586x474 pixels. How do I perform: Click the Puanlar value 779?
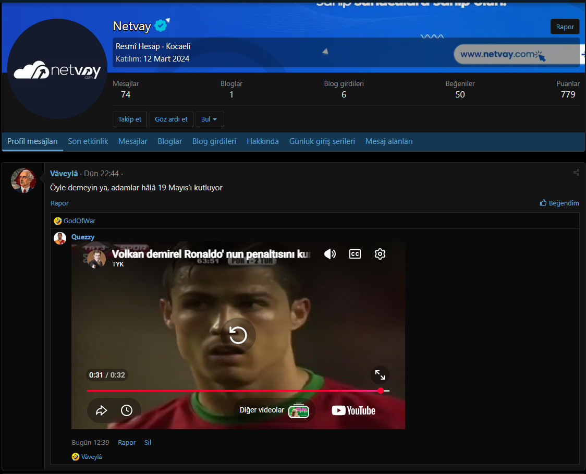568,94
